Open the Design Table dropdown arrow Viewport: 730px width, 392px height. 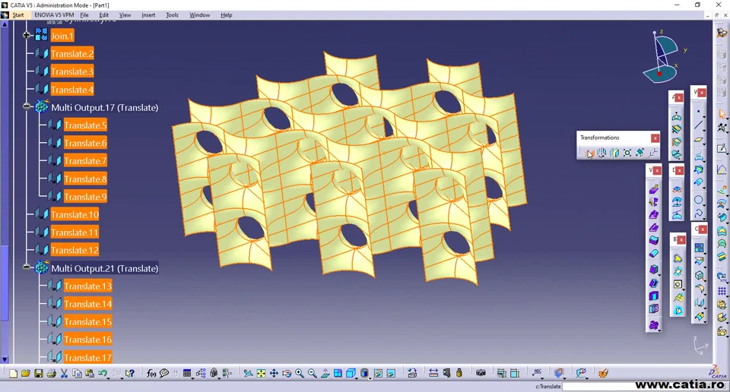pos(192,378)
